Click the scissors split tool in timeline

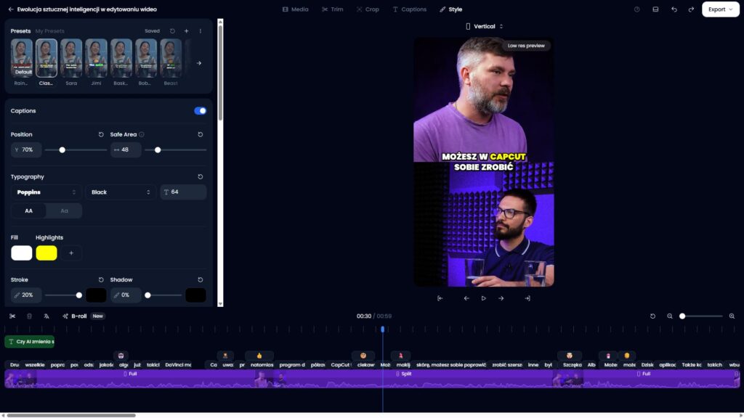click(12, 316)
